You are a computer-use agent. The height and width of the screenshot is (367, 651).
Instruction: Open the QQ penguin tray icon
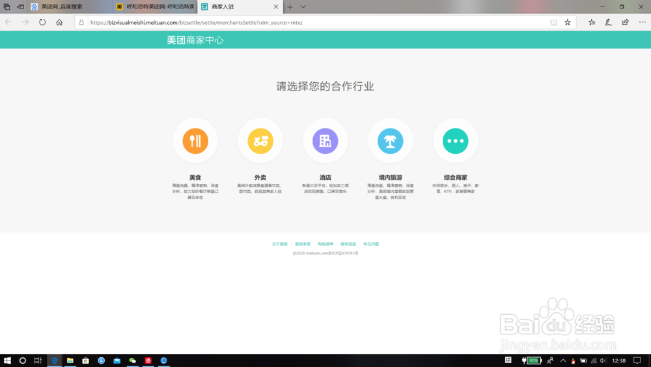pos(573,360)
